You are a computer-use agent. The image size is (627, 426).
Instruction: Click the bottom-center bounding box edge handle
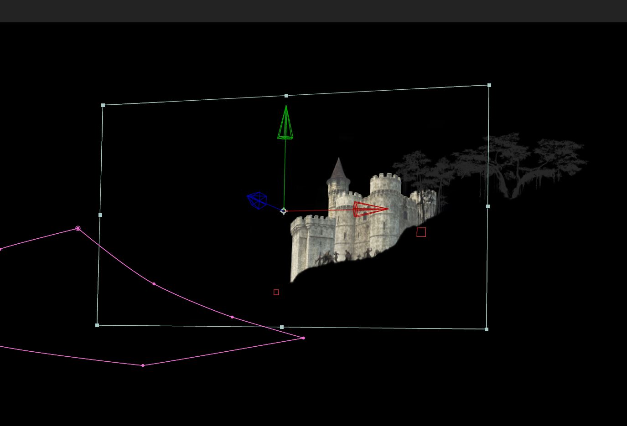point(282,327)
